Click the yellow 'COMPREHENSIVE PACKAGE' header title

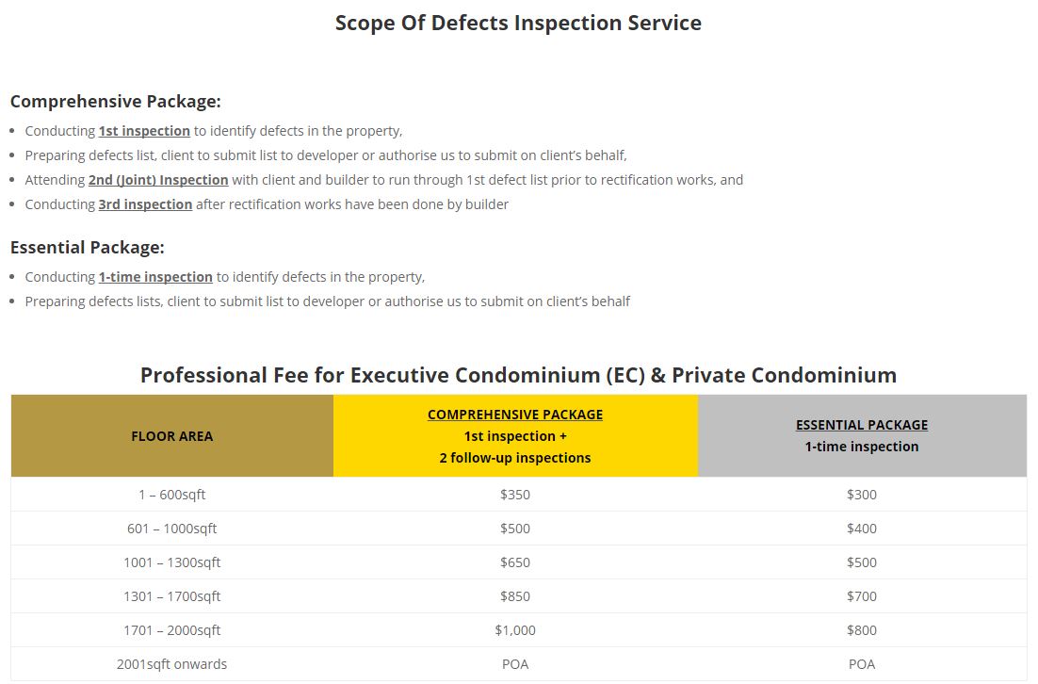(x=515, y=415)
